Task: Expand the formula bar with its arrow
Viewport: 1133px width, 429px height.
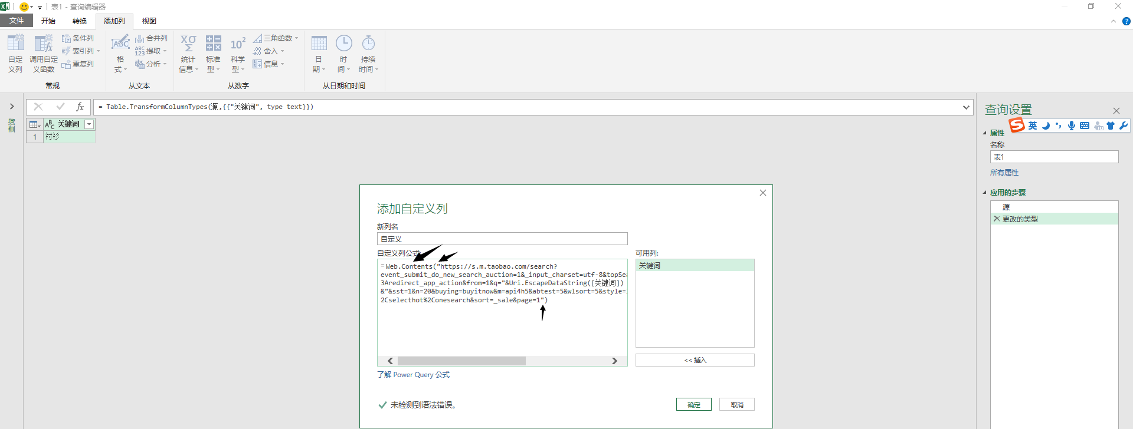Action: click(x=966, y=107)
